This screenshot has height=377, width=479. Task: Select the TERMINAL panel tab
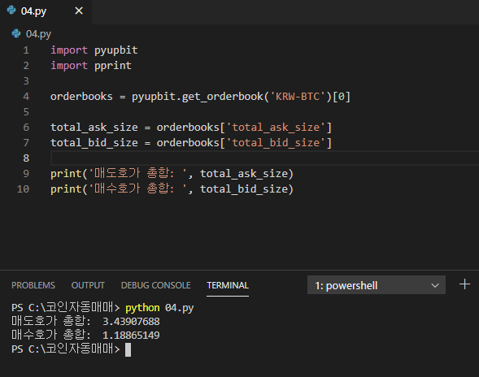[x=228, y=285]
